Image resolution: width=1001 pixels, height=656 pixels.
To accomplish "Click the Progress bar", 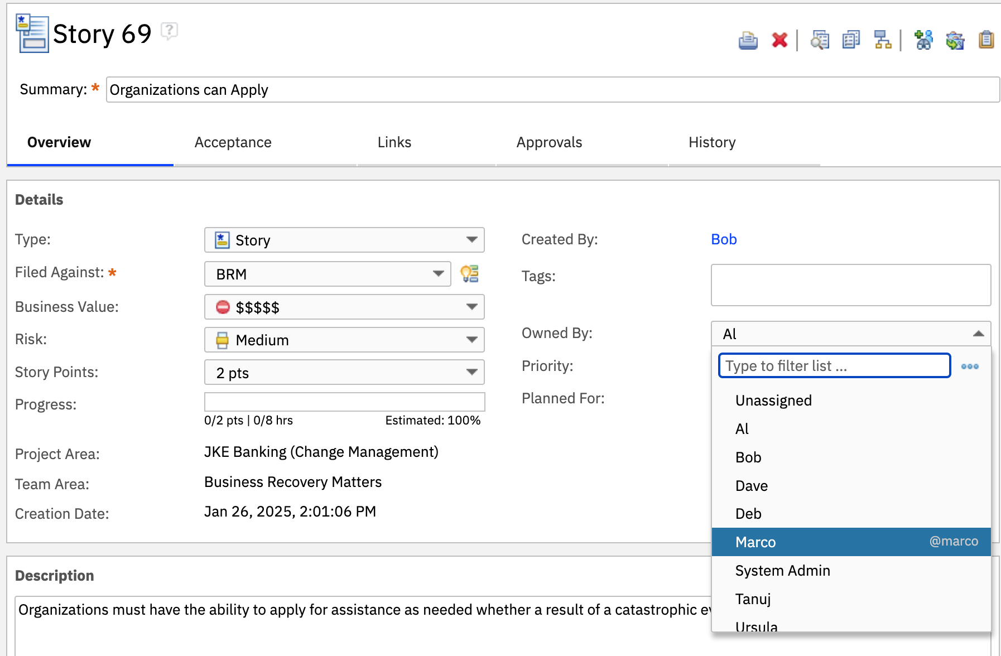I will point(344,402).
